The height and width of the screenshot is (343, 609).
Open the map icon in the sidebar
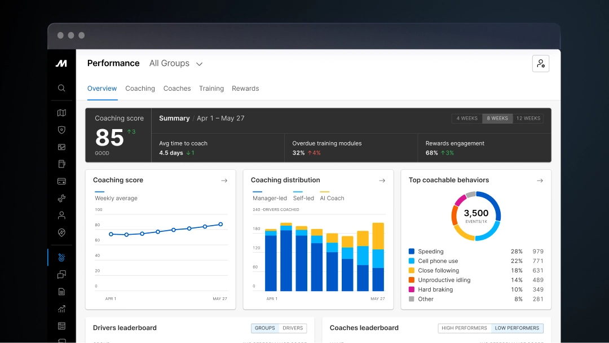pos(61,113)
